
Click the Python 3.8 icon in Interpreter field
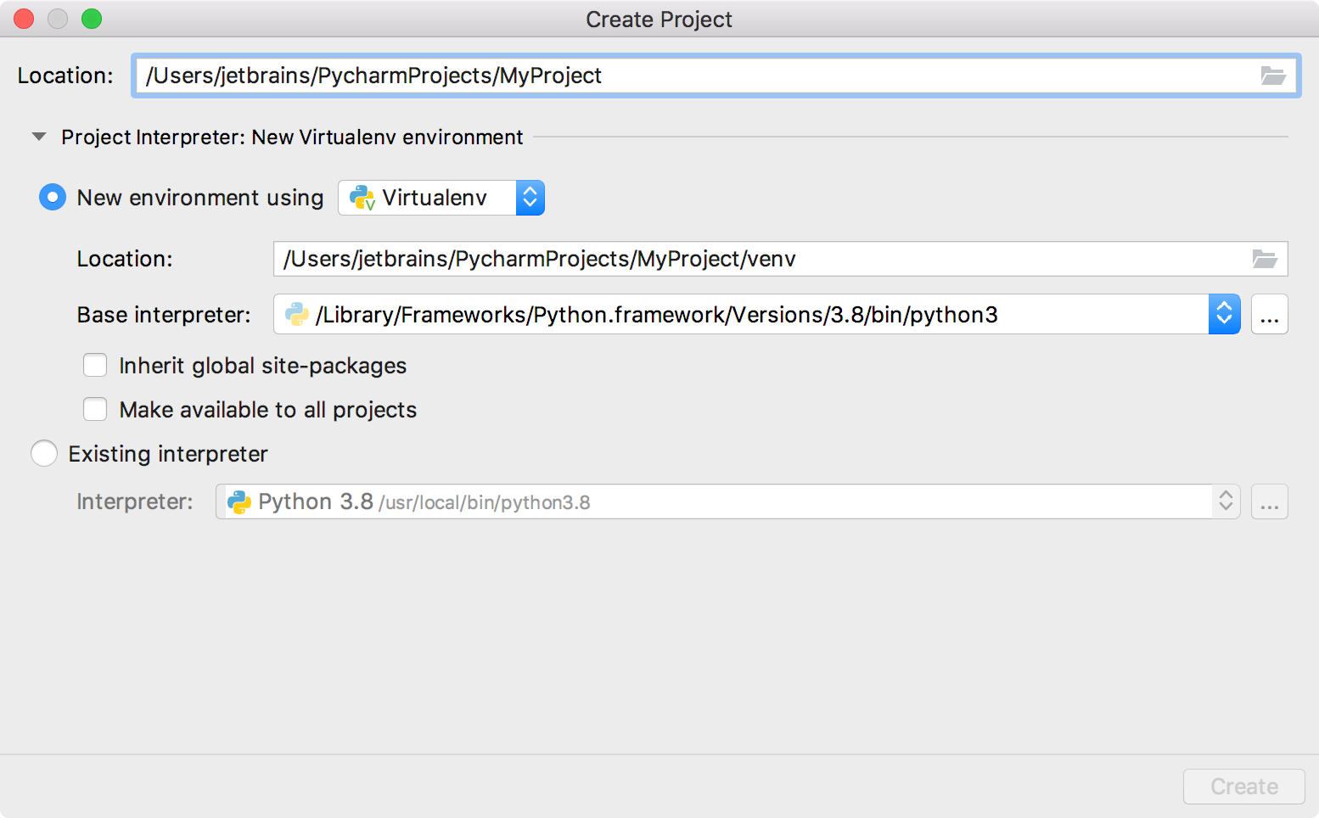(239, 501)
